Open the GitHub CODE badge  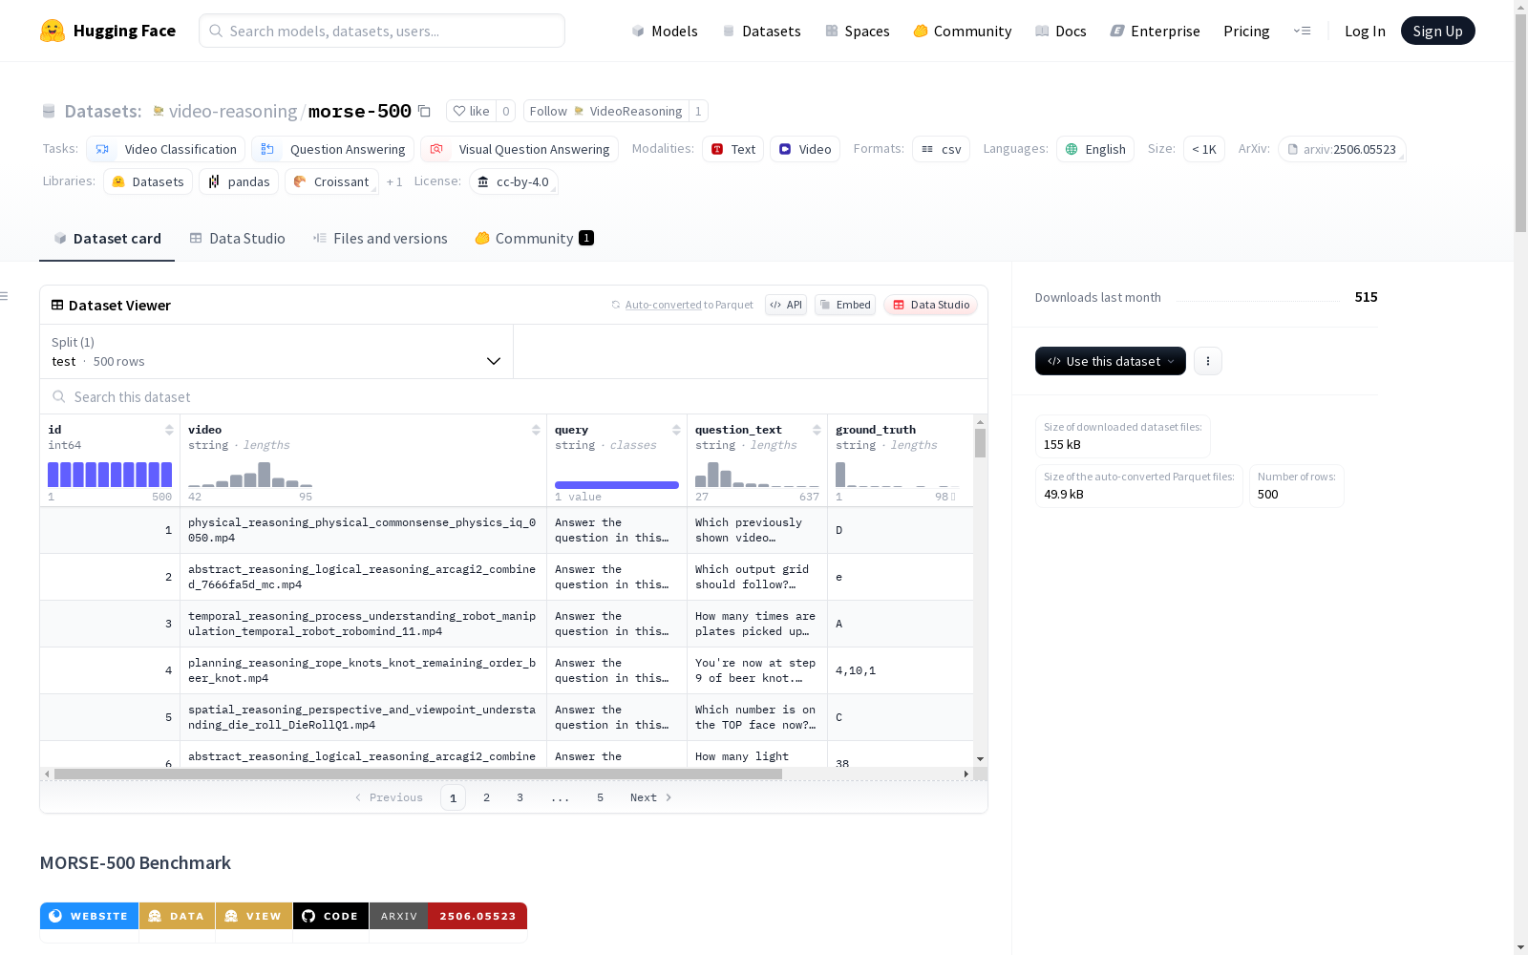(x=330, y=916)
